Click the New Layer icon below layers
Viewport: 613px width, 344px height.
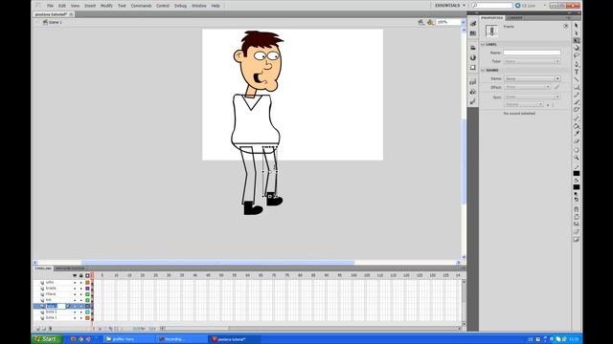38,329
